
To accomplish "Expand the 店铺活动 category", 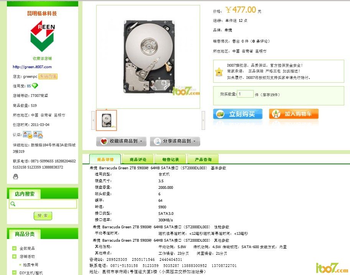I will [x=14, y=256].
